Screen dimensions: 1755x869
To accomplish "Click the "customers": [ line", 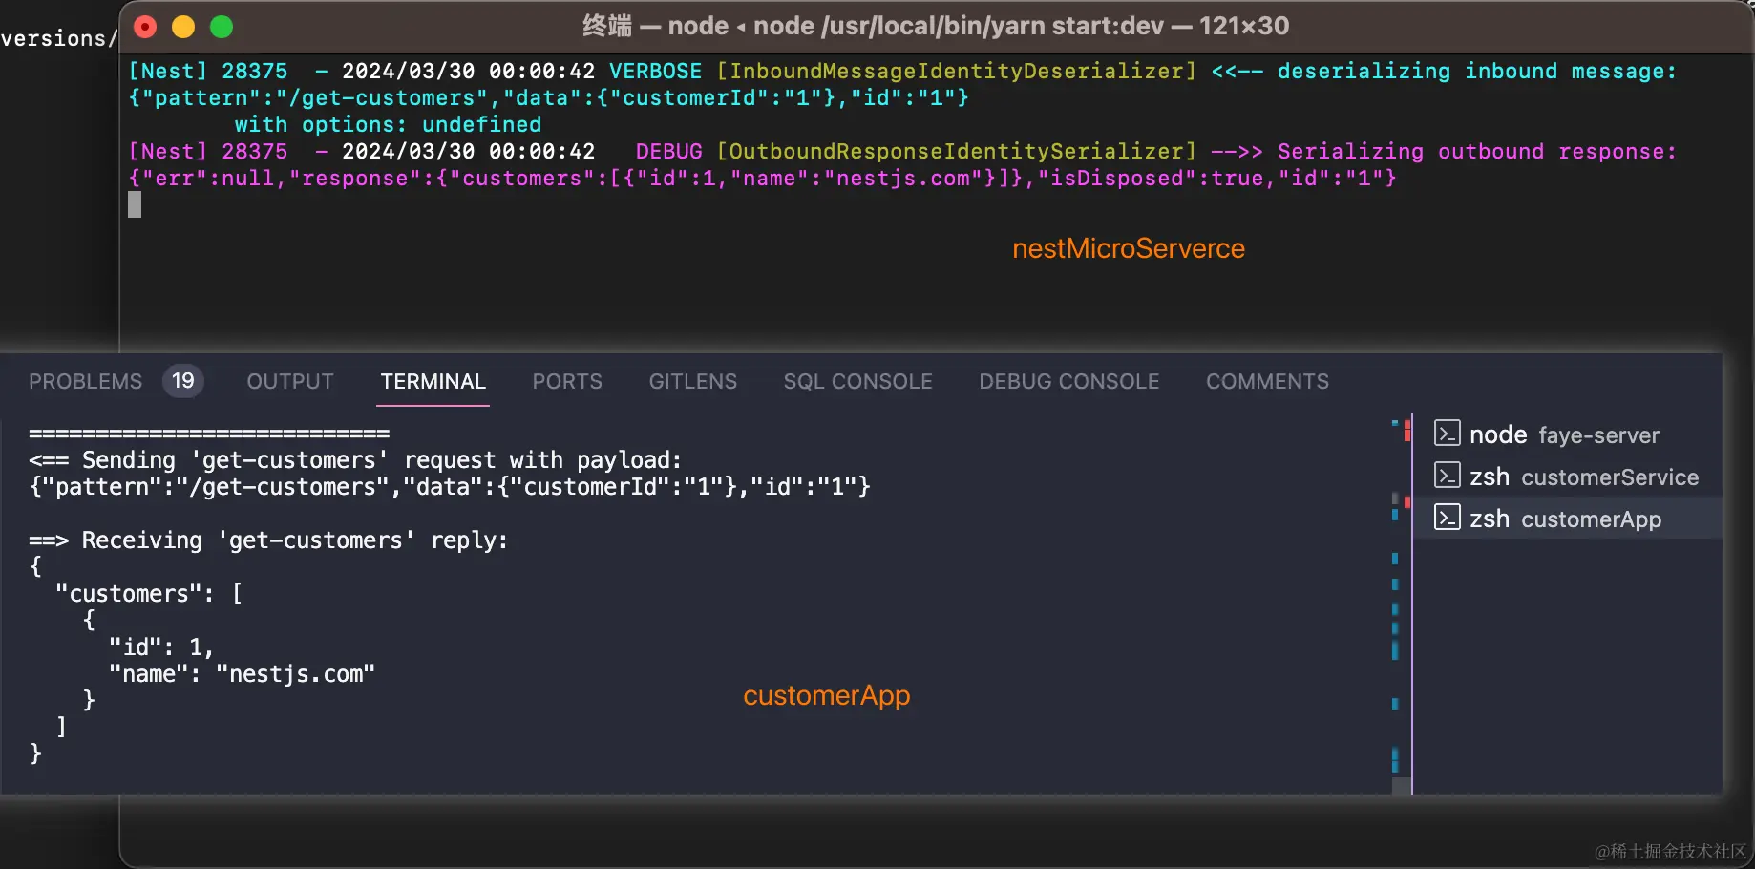I will coord(149,594).
